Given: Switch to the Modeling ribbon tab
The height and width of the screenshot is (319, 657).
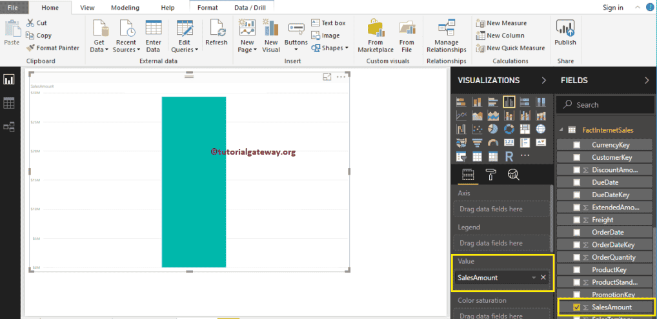Looking at the screenshot, I should tap(125, 8).
